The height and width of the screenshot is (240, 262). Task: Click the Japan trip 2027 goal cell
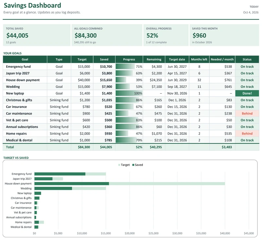[x=25, y=73]
